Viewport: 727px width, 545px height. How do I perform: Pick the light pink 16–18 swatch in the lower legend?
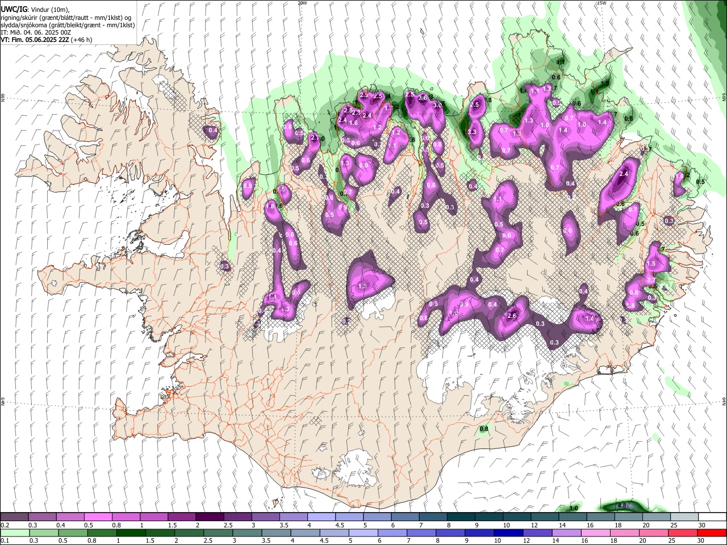point(596,533)
